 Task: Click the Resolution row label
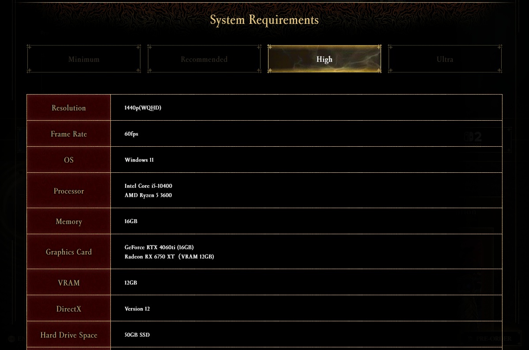point(69,108)
